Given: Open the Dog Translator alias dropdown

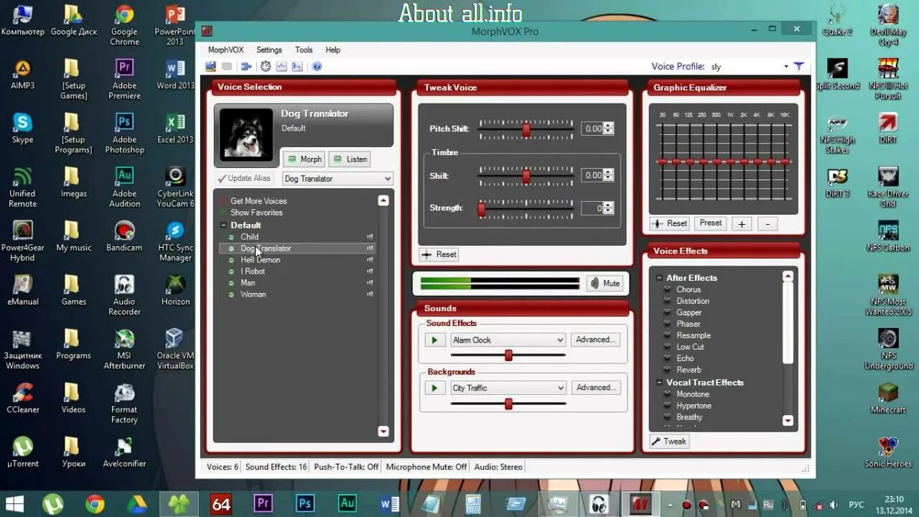Looking at the screenshot, I should [337, 179].
